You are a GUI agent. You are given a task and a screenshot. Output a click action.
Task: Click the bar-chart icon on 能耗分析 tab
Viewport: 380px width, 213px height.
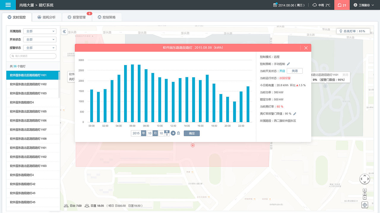39,17
